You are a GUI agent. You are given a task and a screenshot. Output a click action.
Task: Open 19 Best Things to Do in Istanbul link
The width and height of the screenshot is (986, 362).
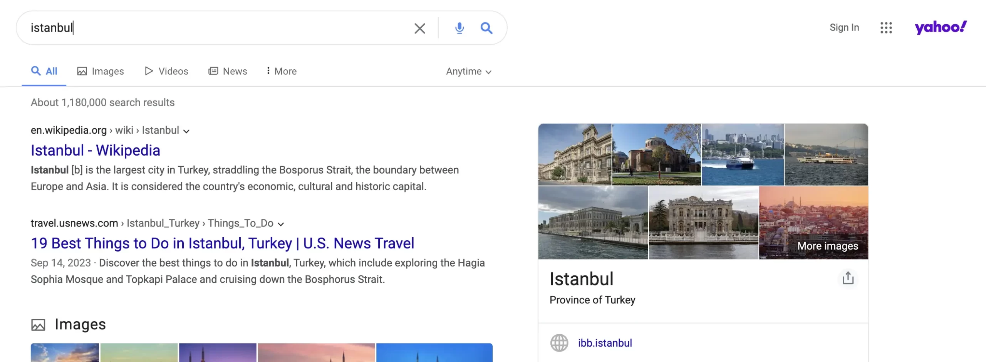223,243
